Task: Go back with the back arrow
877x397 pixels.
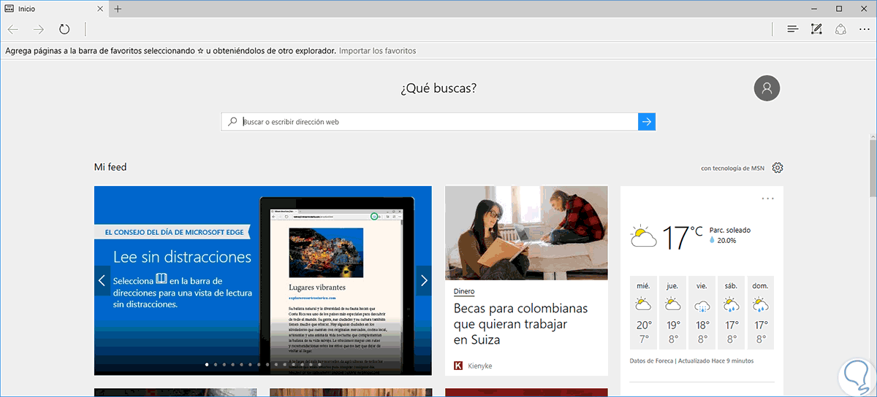Action: pos(13,29)
